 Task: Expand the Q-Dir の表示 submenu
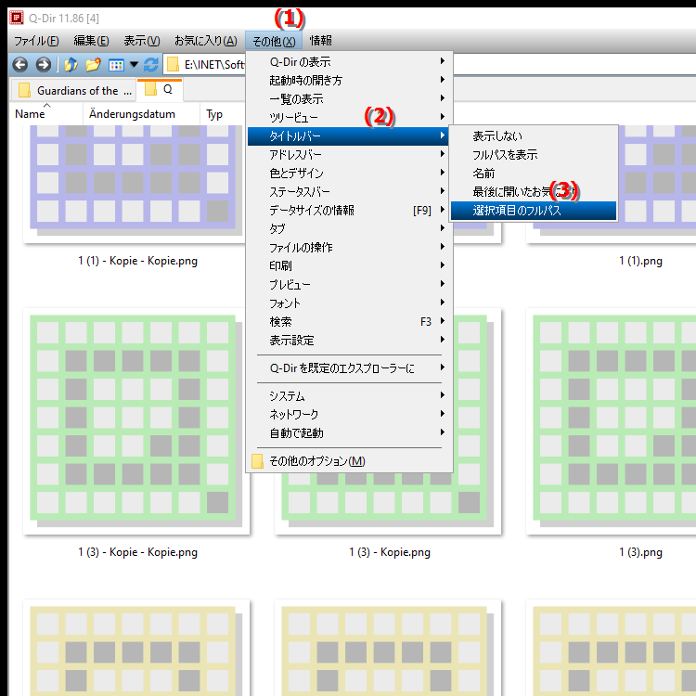coord(349,61)
